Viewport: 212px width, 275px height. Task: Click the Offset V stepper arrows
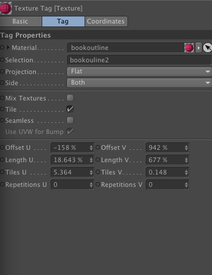(x=186, y=147)
